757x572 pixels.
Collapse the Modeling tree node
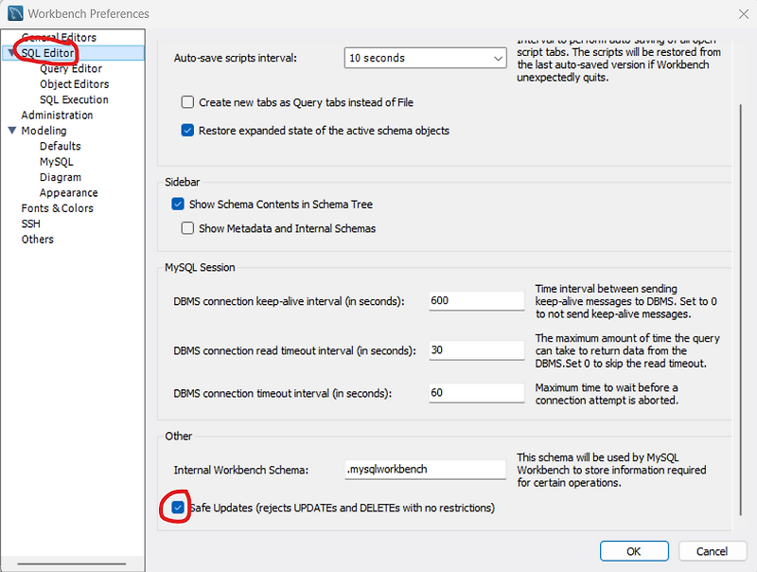click(12, 131)
